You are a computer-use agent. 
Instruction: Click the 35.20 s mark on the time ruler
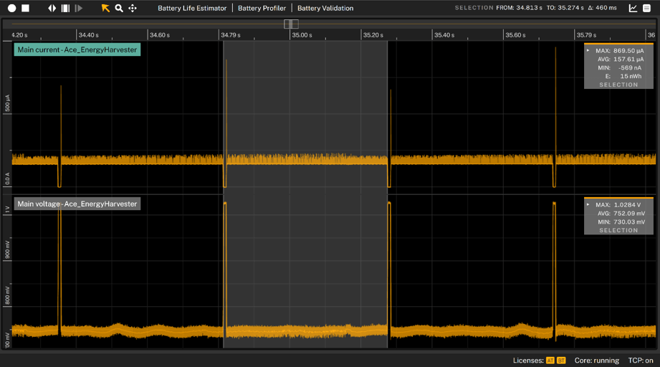click(373, 35)
